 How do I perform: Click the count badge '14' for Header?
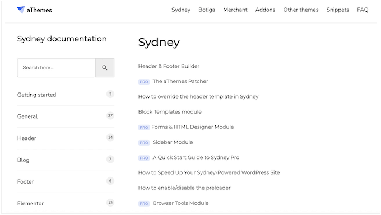[110, 138]
